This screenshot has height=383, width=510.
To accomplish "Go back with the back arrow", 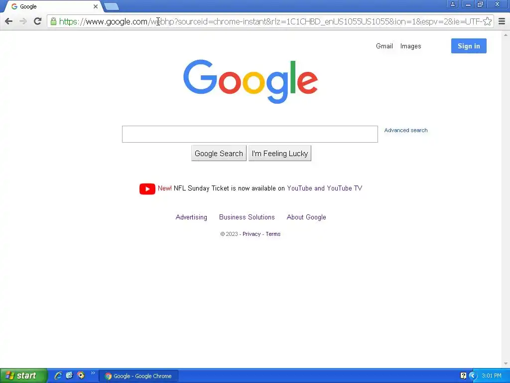I will (9, 21).
